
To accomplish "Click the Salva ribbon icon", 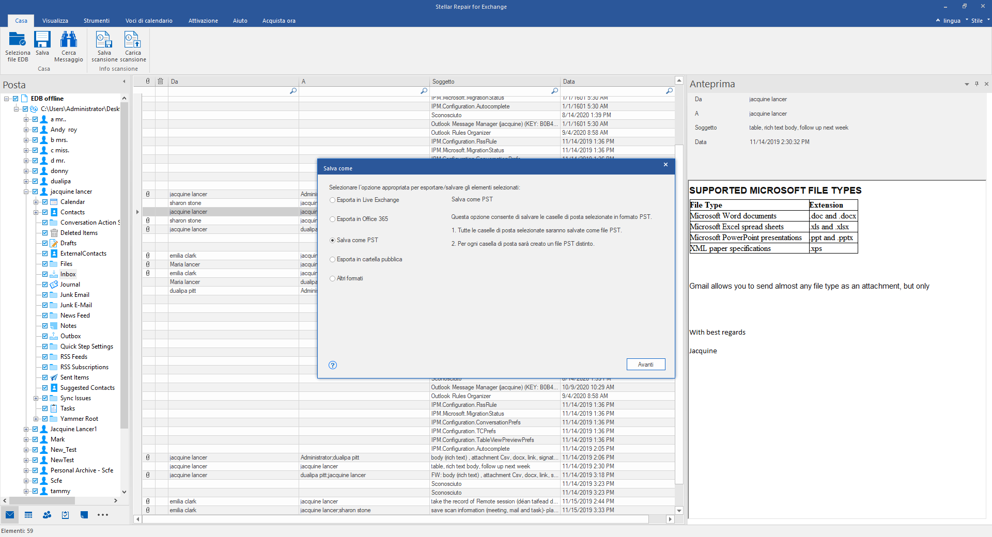I will [42, 40].
